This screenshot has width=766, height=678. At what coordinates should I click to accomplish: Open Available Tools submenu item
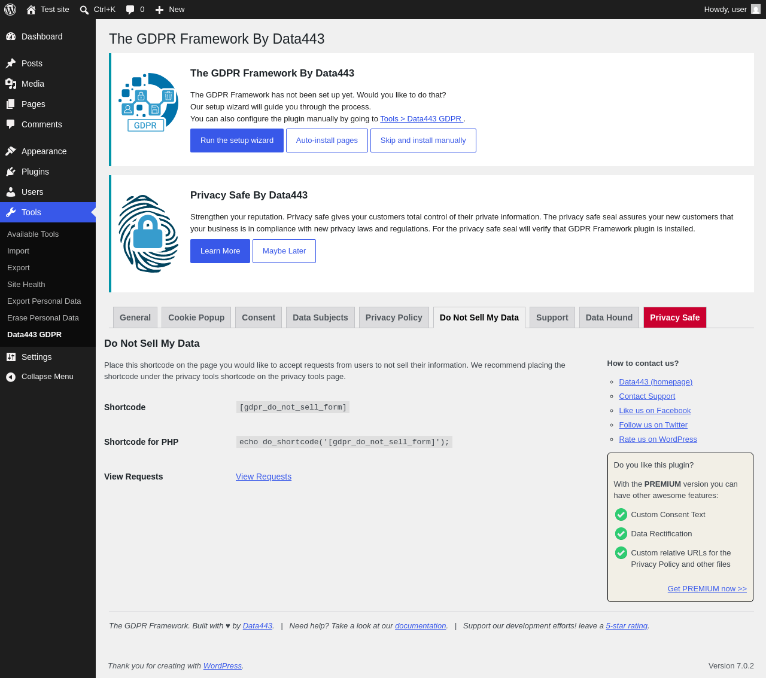point(48,234)
